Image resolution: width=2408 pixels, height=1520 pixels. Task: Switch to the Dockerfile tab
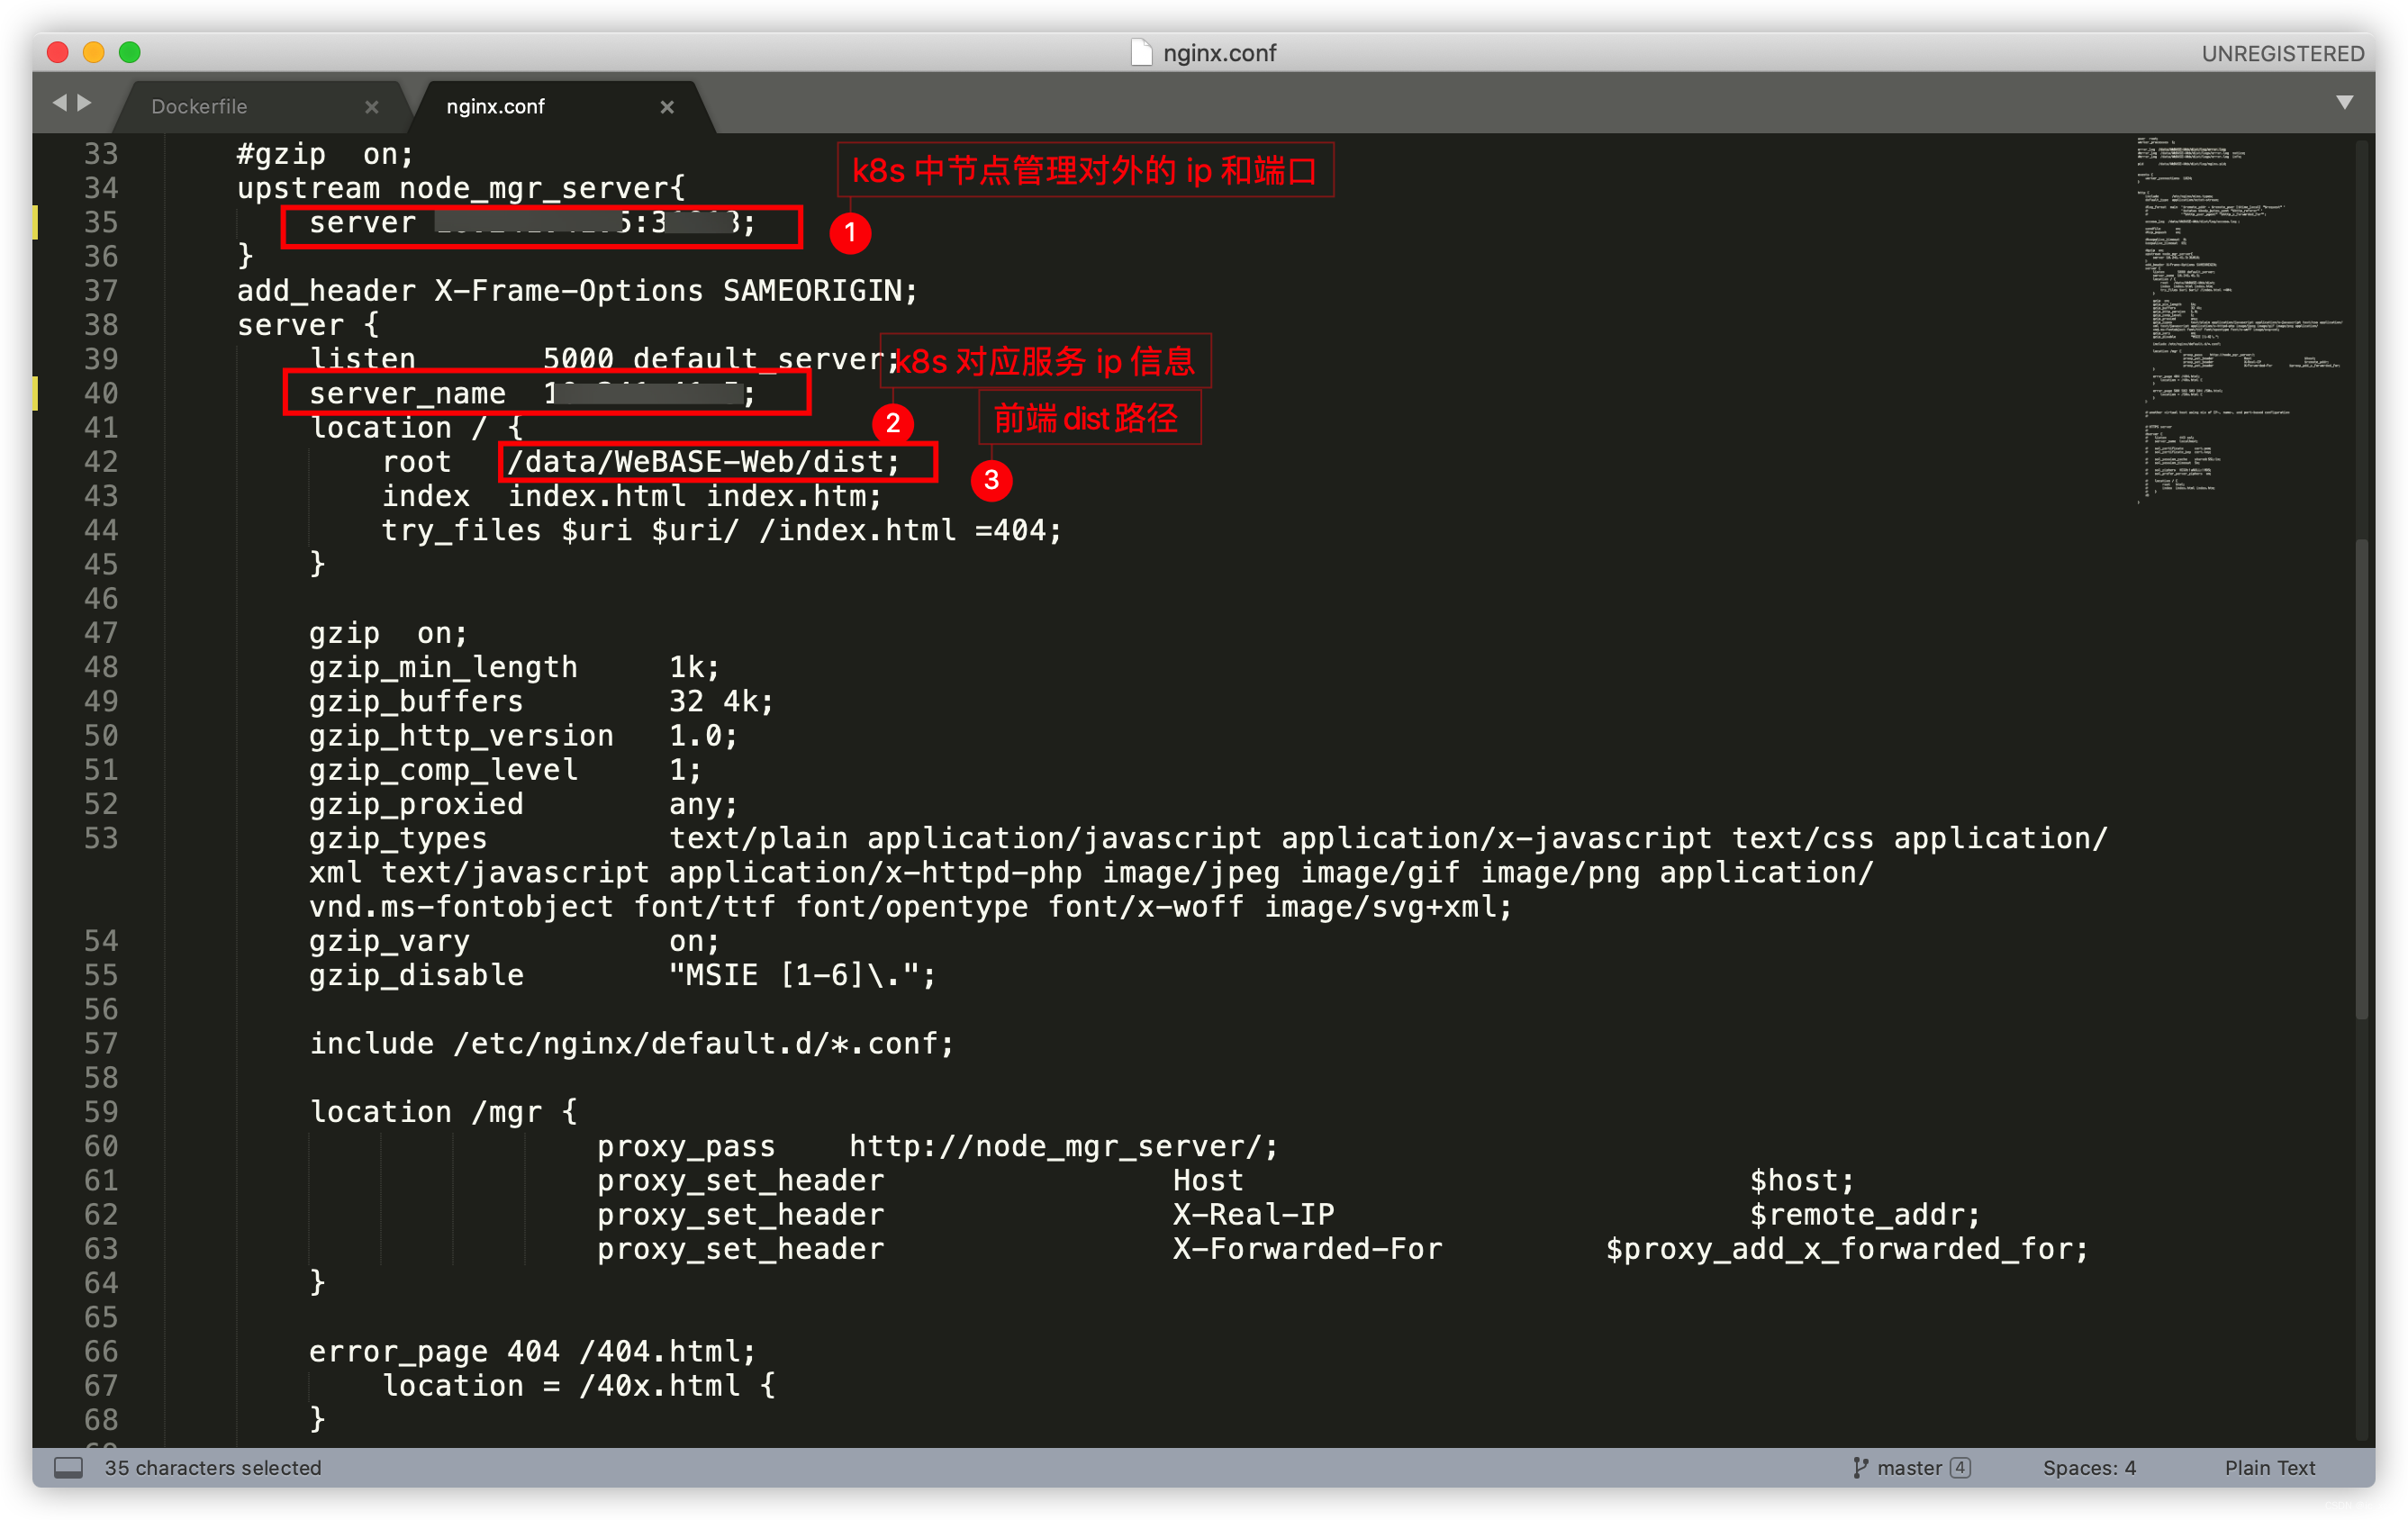pyautogui.click(x=200, y=106)
